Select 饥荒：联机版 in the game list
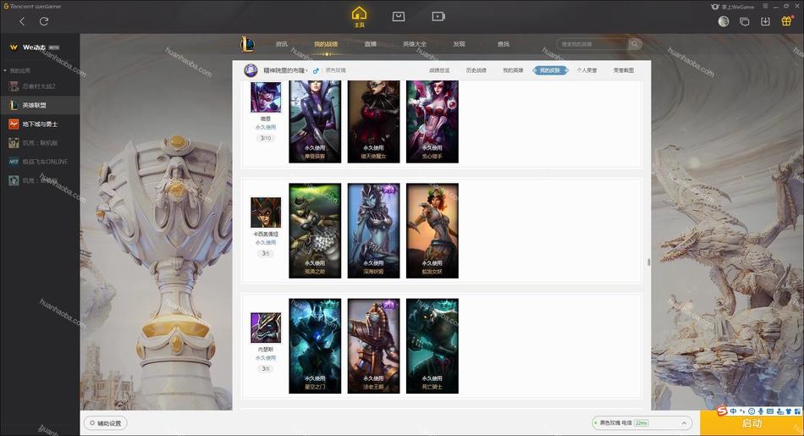Screen dimensions: 804x436 pos(40,142)
